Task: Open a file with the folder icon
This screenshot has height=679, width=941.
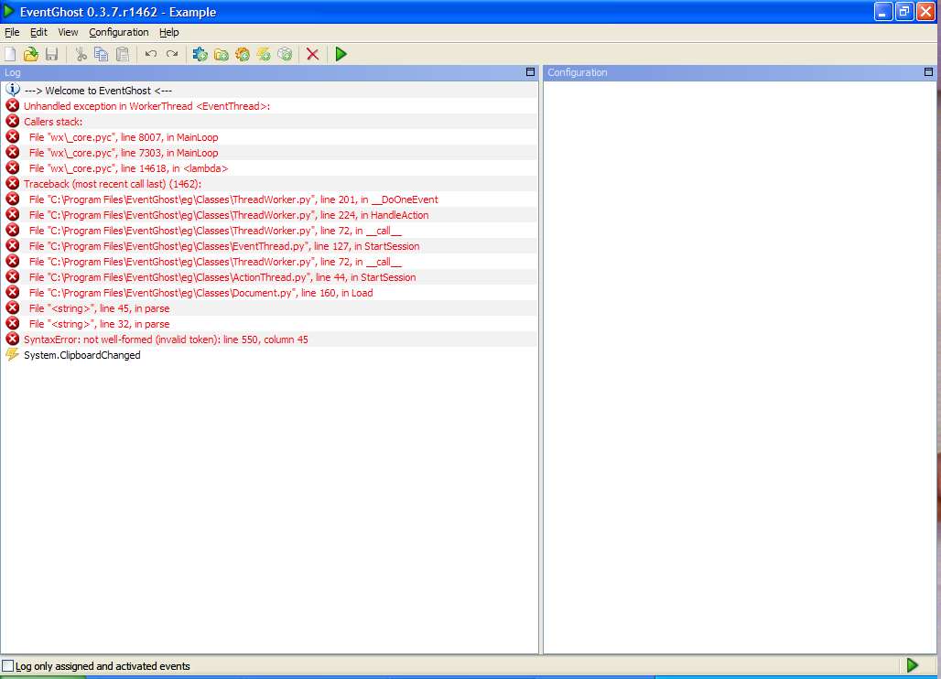Action: [x=30, y=54]
